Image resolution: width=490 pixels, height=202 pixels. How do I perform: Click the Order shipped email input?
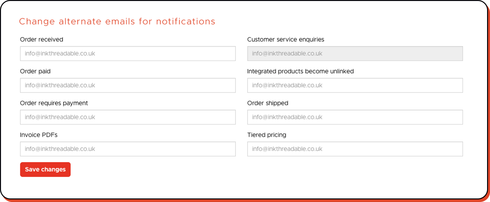[355, 117]
